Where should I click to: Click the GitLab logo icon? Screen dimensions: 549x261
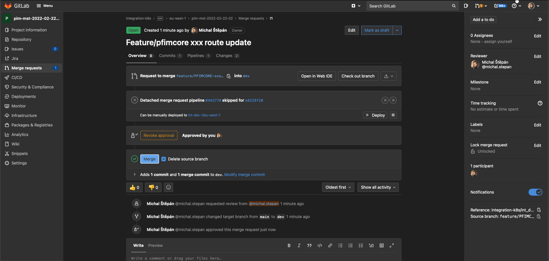pyautogui.click(x=8, y=6)
